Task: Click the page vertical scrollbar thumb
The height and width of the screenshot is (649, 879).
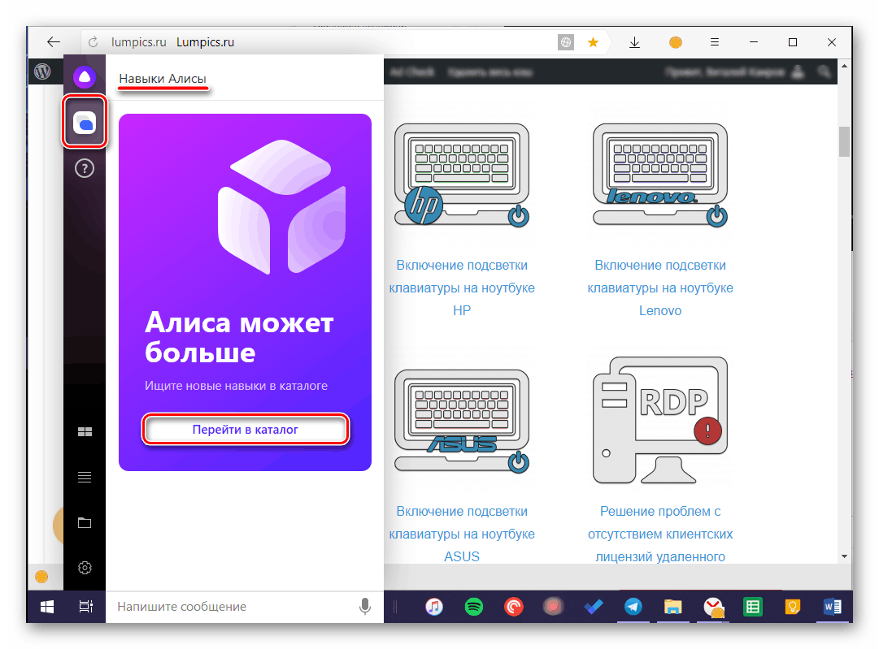Action: coord(844,142)
